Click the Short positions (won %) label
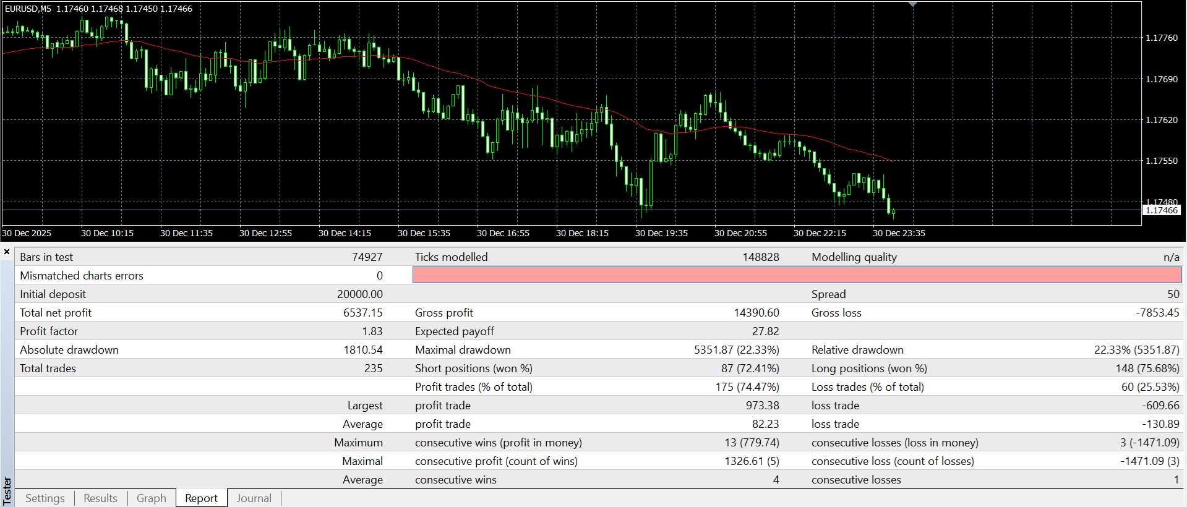 click(x=474, y=369)
